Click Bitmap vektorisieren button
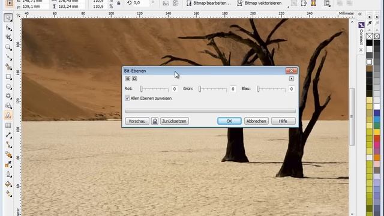384x216 pixels. coord(260,3)
